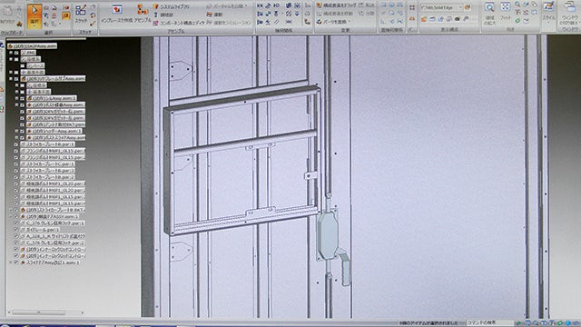Open the Style icon in ribbon
This screenshot has height=327, width=581.
[x=548, y=12]
